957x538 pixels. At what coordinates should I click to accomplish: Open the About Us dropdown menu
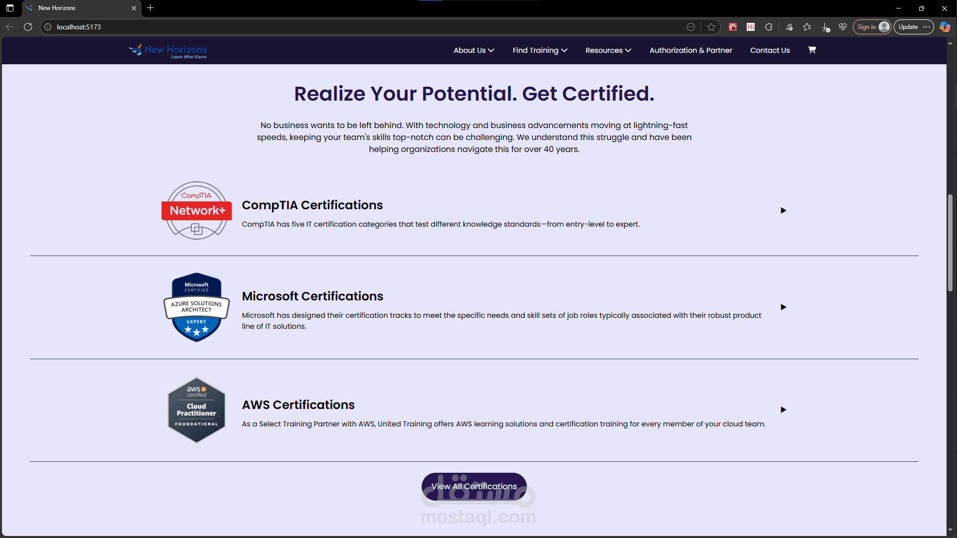[x=474, y=50]
